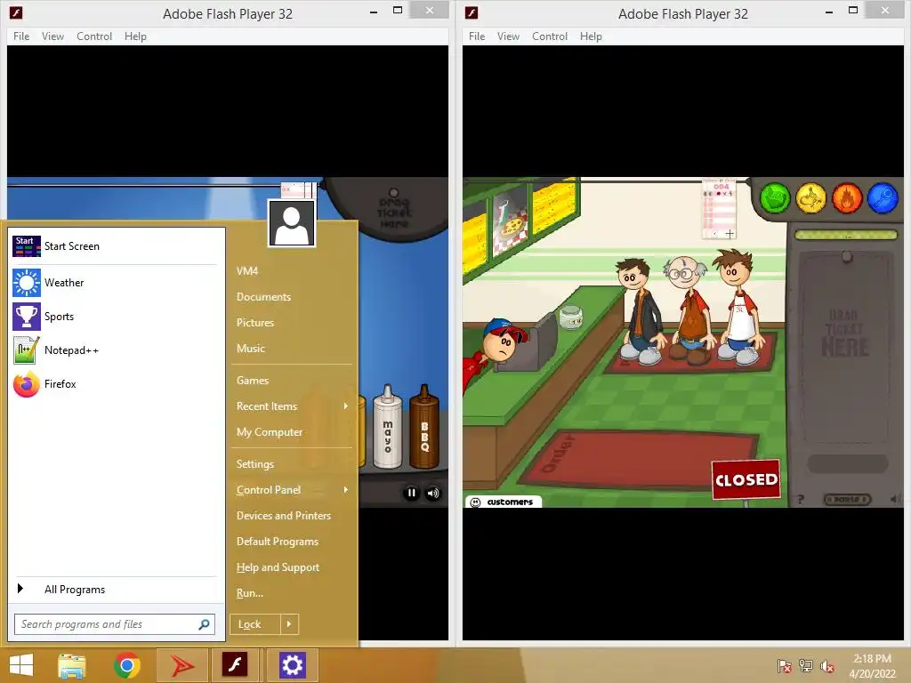
Task: Click the order ticket hanging on the line
Action: [x=719, y=210]
